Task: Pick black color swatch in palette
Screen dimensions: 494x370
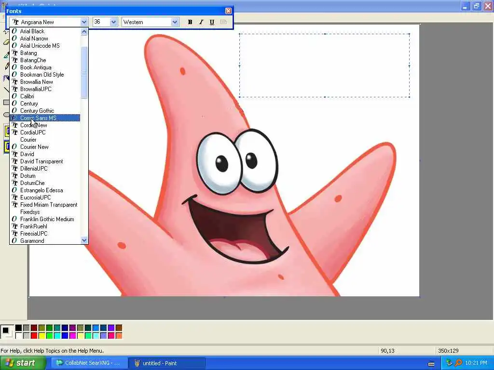Action: click(19, 328)
